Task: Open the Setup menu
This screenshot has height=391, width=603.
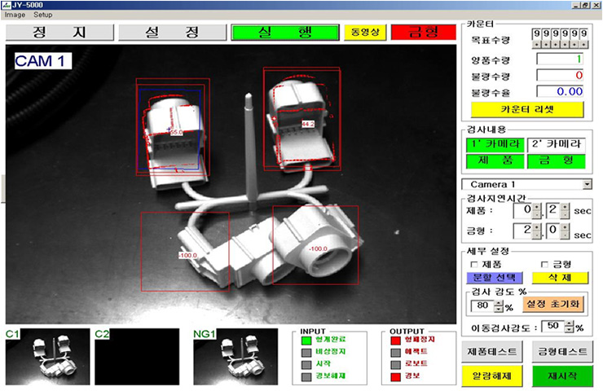Action: [x=42, y=15]
